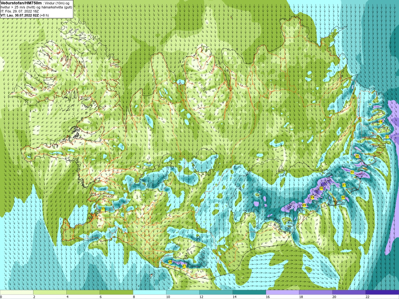The height and width of the screenshot is (299, 399).
Task: Select the legend scale value "22"
Action: pos(367,297)
